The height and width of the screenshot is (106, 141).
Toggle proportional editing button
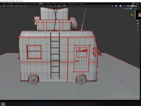(x=64, y=6)
